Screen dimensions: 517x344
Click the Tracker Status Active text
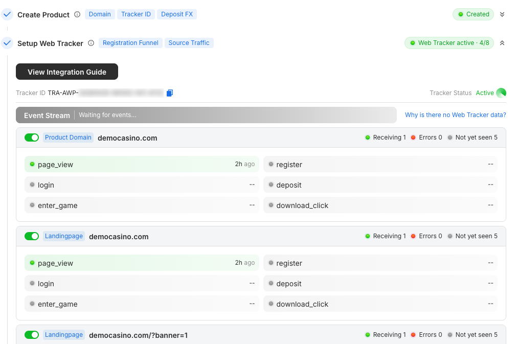(485, 93)
